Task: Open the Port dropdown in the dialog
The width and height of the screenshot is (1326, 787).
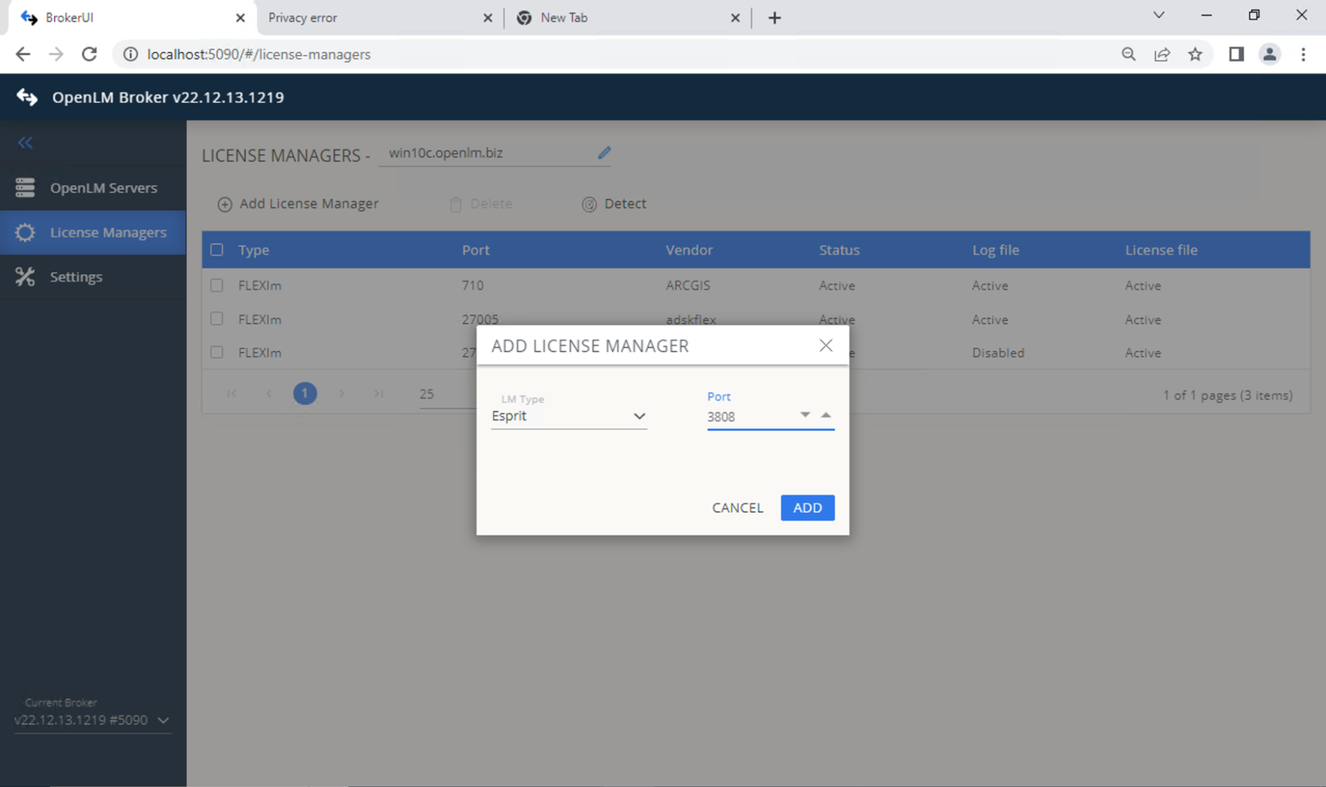Action: tap(805, 414)
